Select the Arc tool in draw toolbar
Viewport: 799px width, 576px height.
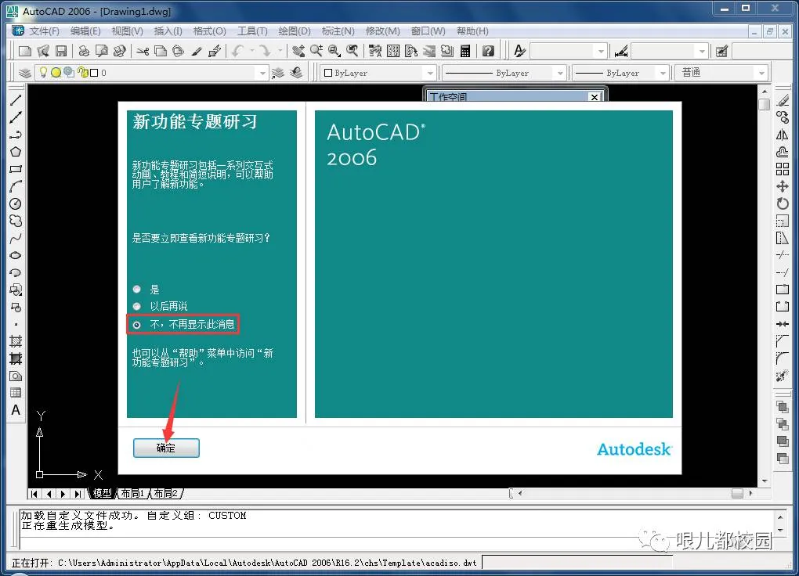point(16,186)
